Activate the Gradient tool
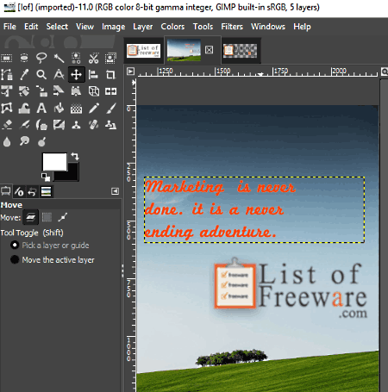This screenshot has width=388, height=392. (76, 109)
